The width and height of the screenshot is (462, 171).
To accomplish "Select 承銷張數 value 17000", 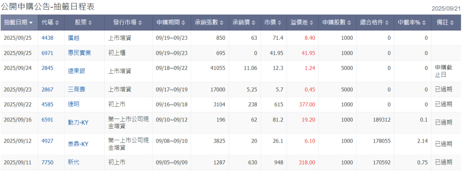I will pos(218,89).
